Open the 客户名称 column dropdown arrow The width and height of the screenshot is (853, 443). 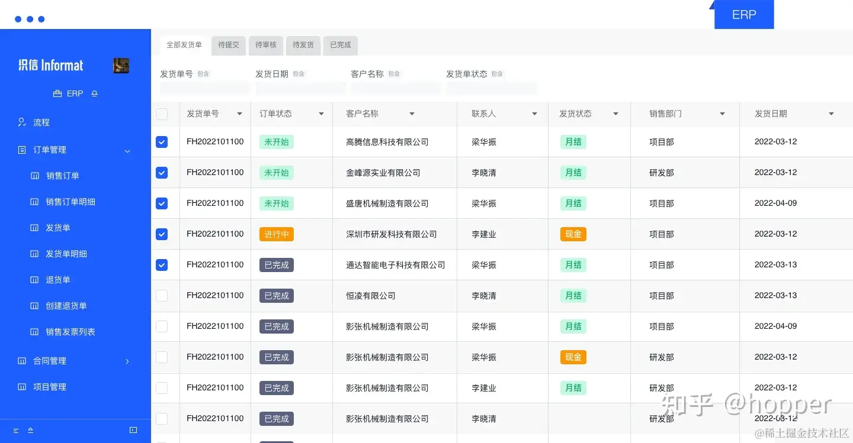click(x=412, y=114)
